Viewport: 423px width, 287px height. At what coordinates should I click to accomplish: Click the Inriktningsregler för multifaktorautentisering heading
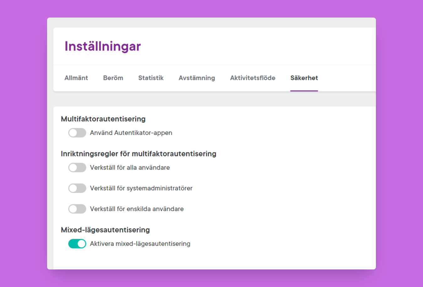(x=138, y=154)
